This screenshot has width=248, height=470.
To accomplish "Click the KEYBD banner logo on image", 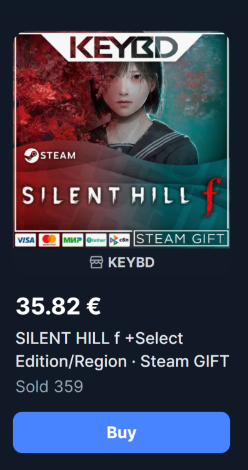I will [x=124, y=47].
